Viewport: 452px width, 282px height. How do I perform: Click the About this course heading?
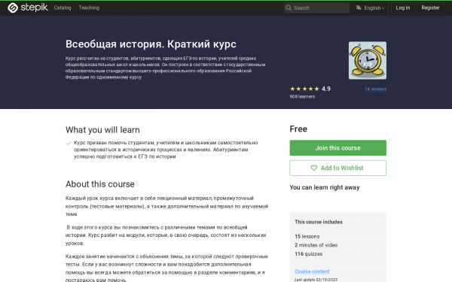tap(100, 184)
